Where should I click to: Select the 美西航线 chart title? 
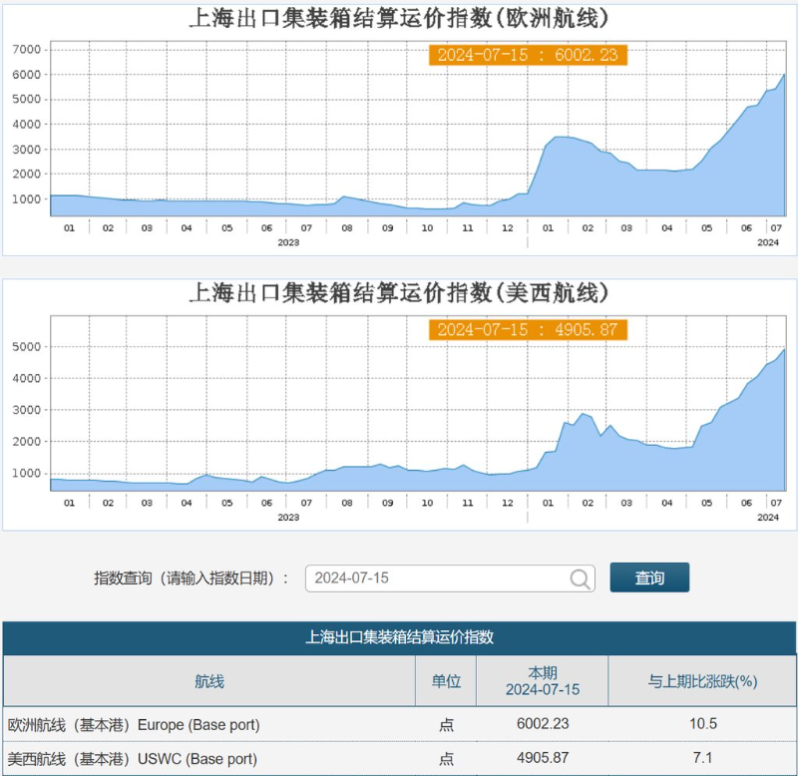point(399,292)
